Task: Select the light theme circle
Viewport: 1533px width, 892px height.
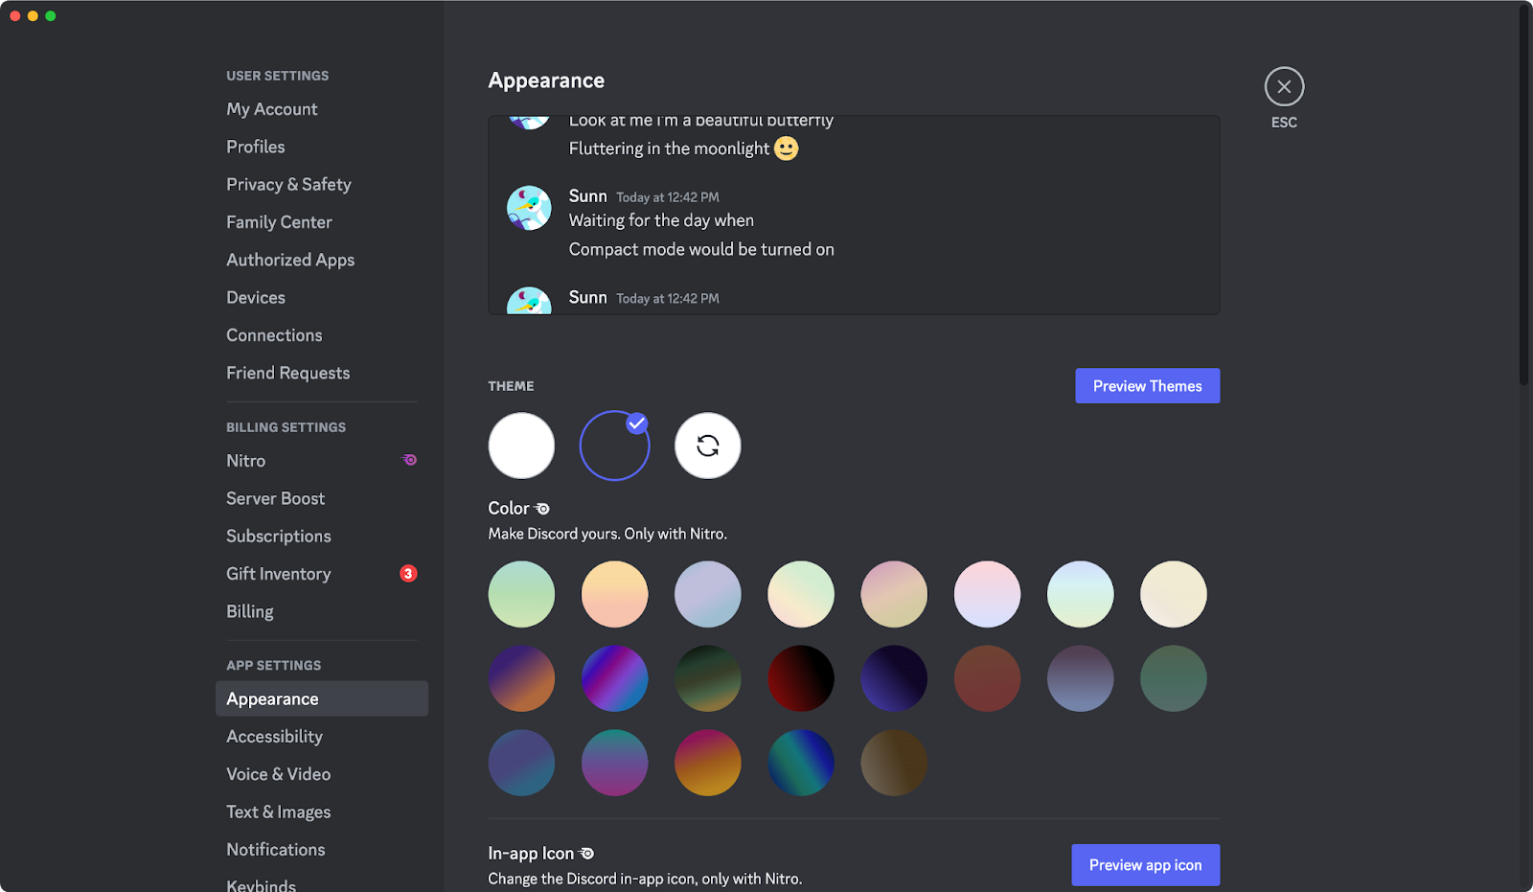Action: click(x=521, y=446)
